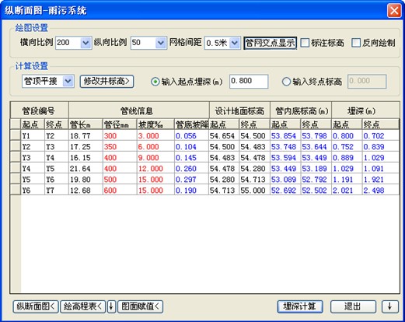Open the 网格间距 dropdown showing 0.5米
The height and width of the screenshot is (322, 405).
(235, 43)
